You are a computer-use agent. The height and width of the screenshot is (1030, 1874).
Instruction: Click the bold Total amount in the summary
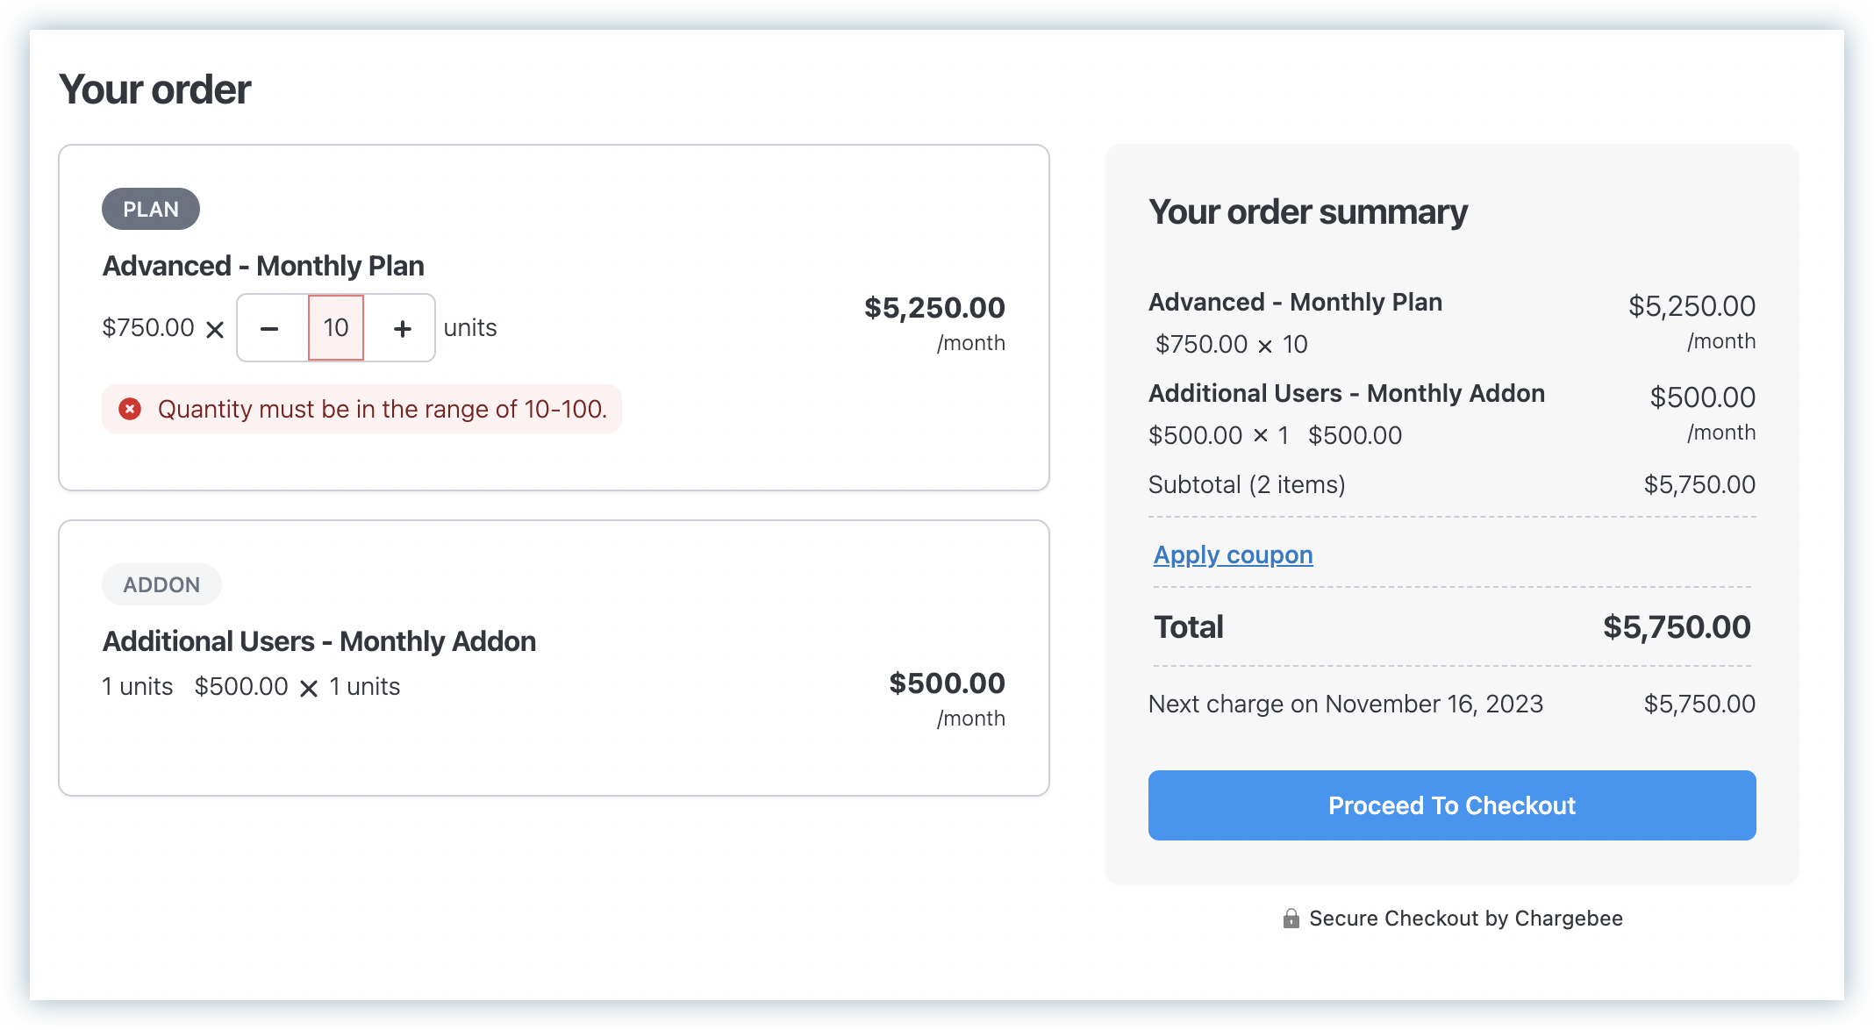point(1676,627)
